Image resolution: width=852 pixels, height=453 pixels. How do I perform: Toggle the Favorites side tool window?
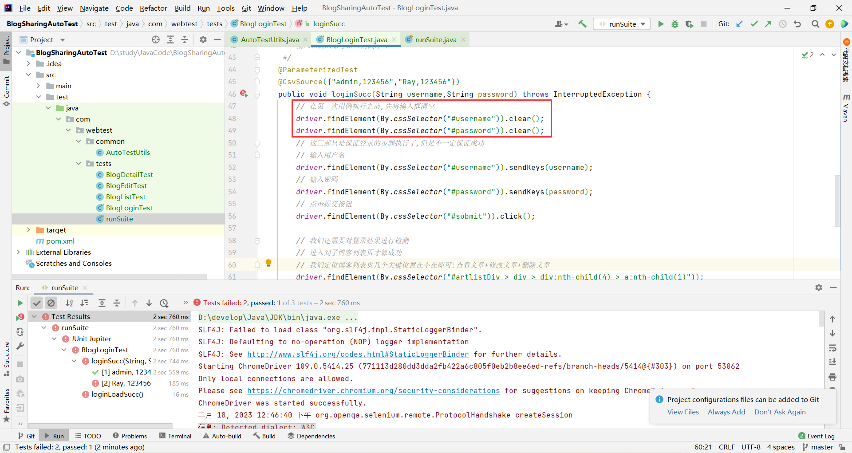click(6, 406)
